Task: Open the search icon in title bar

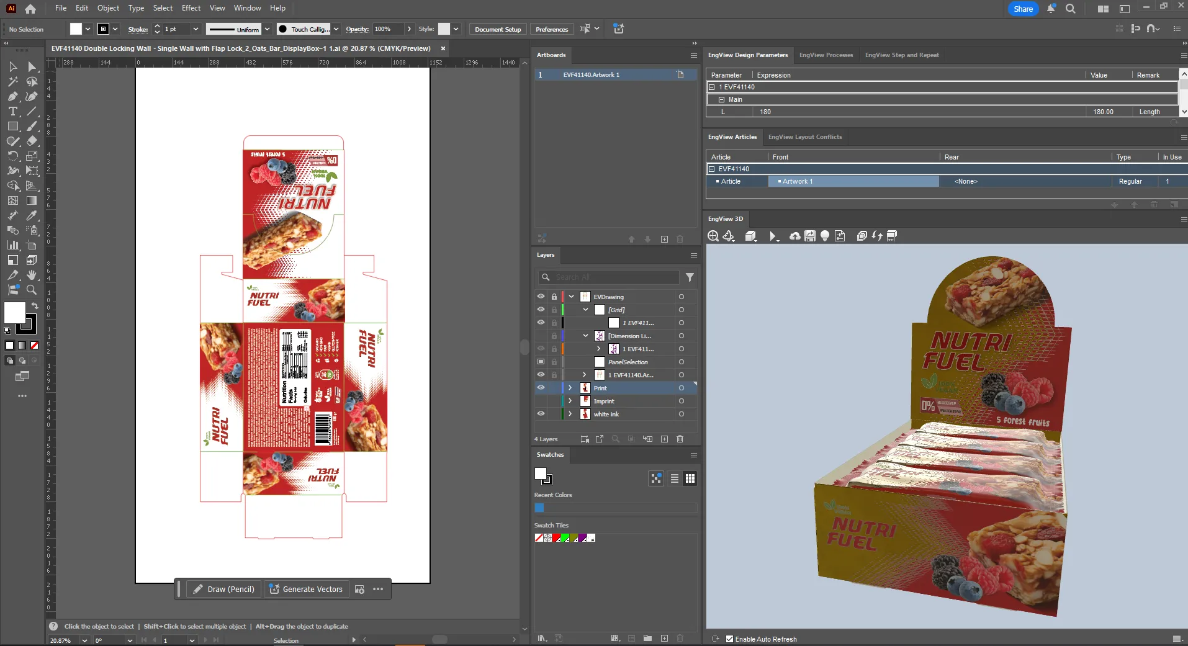Action: pyautogui.click(x=1071, y=9)
